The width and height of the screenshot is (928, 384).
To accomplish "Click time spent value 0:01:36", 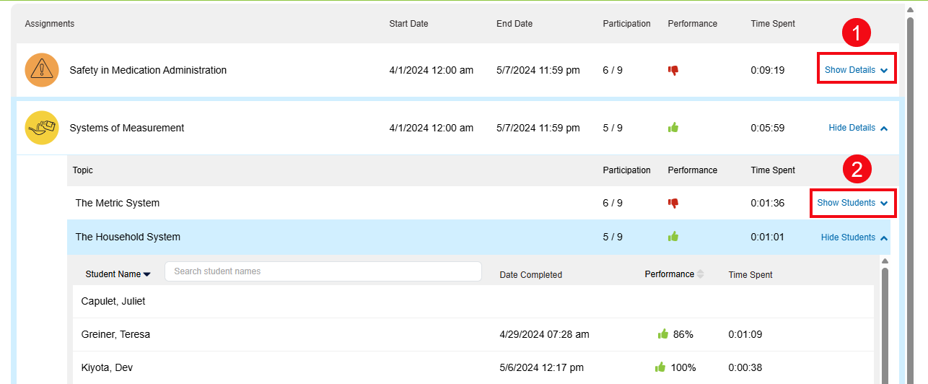I will 767,203.
